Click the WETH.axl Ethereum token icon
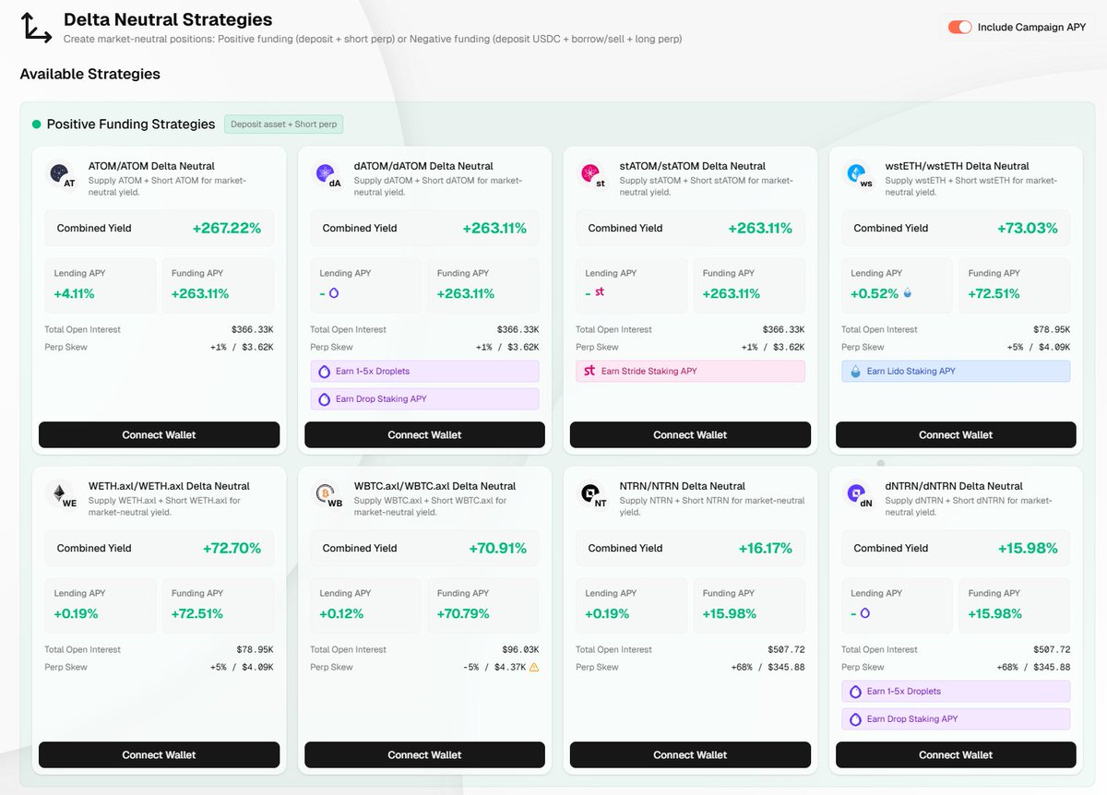Screen dimensions: 1107x795 pyautogui.click(x=60, y=493)
